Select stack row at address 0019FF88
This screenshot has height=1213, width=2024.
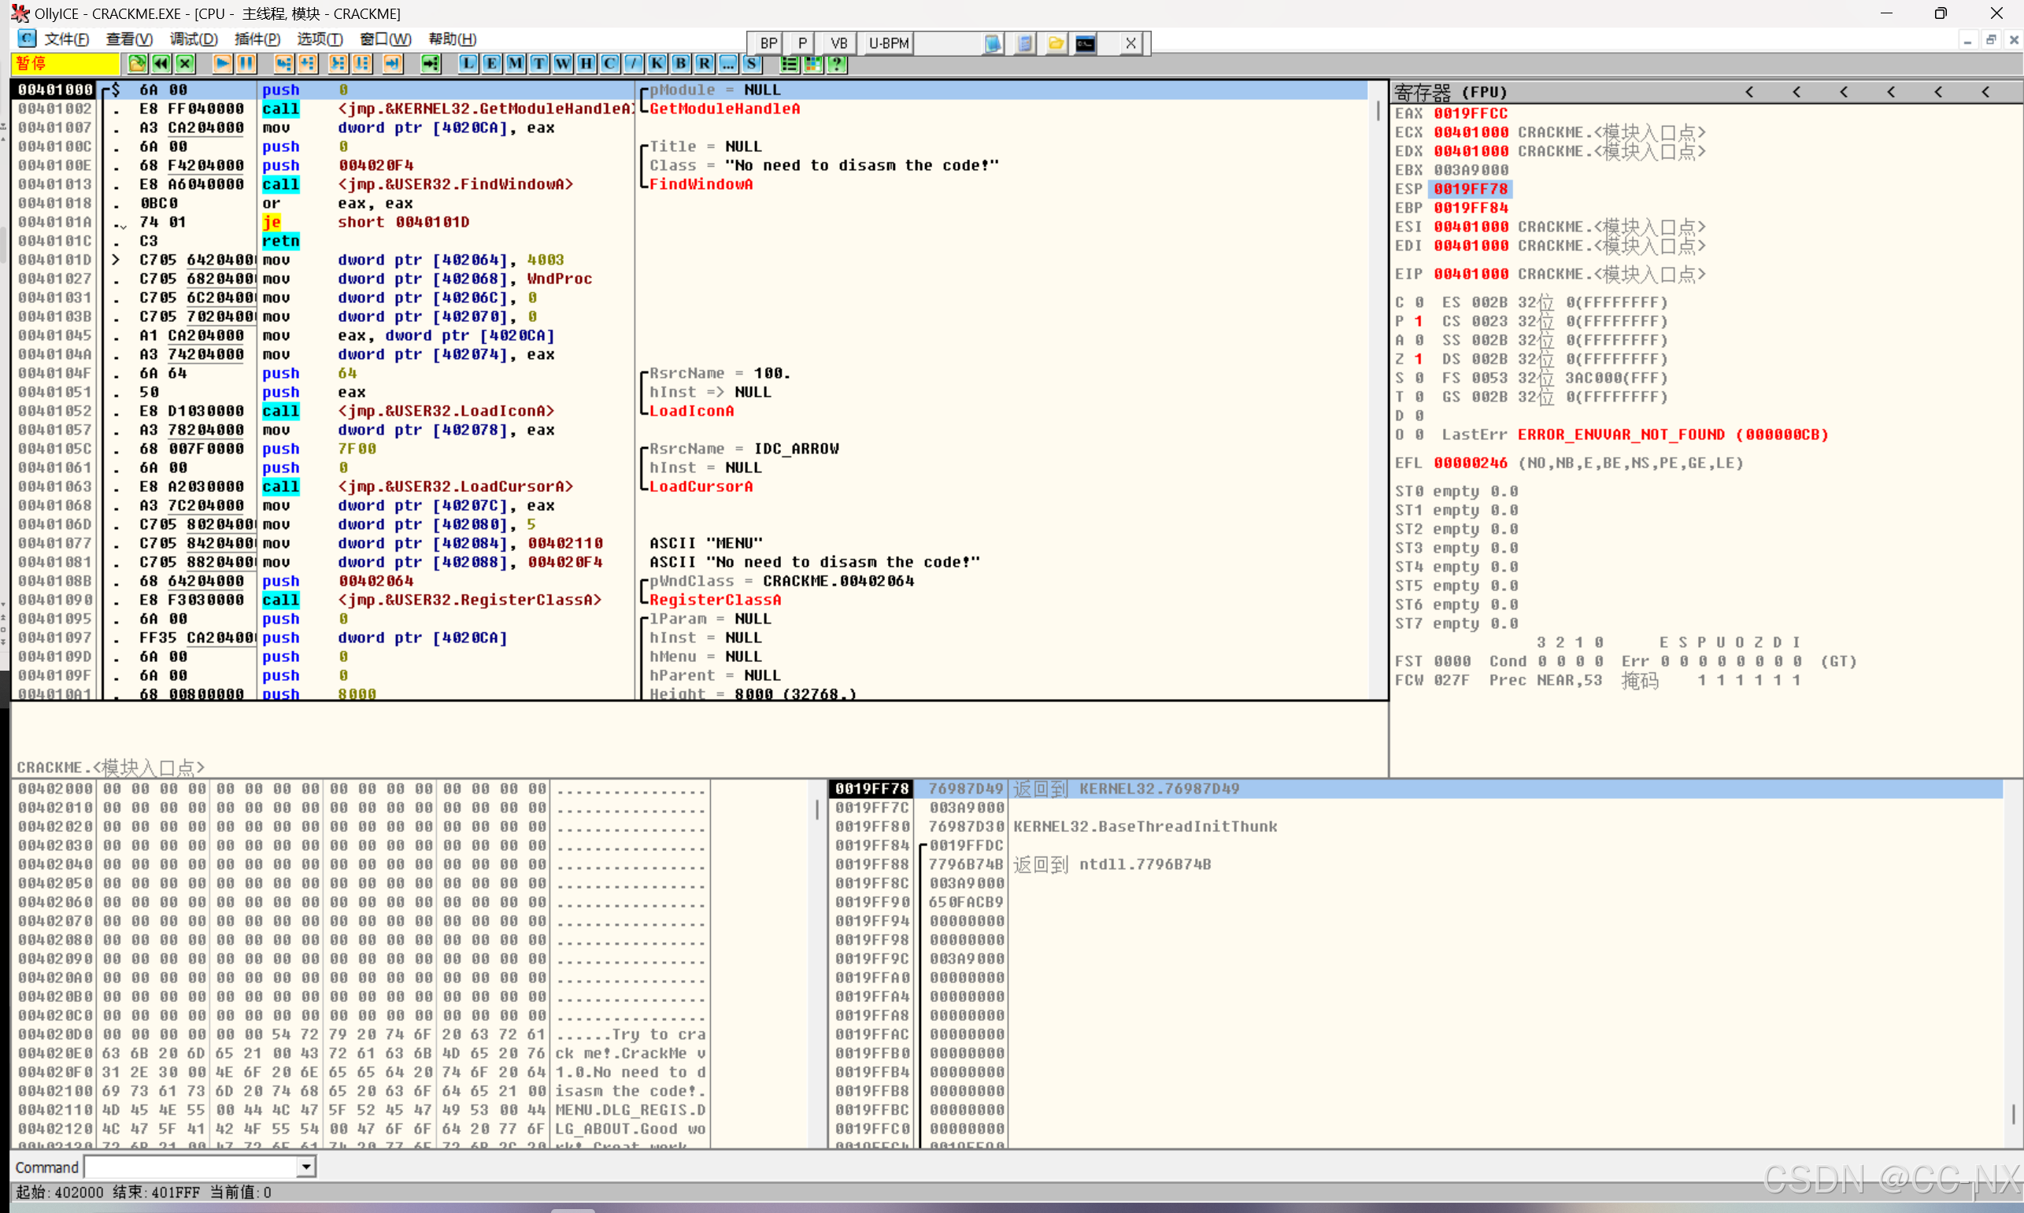coord(1415,864)
